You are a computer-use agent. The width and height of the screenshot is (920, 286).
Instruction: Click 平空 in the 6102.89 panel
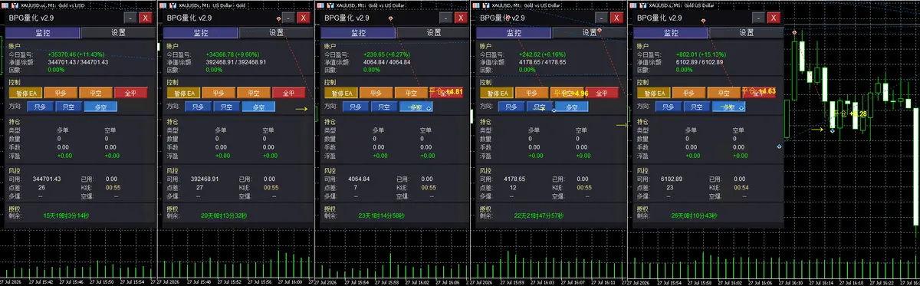pyautogui.click(x=724, y=93)
